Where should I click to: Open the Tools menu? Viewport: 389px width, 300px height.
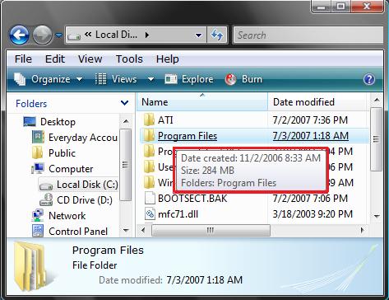click(129, 59)
